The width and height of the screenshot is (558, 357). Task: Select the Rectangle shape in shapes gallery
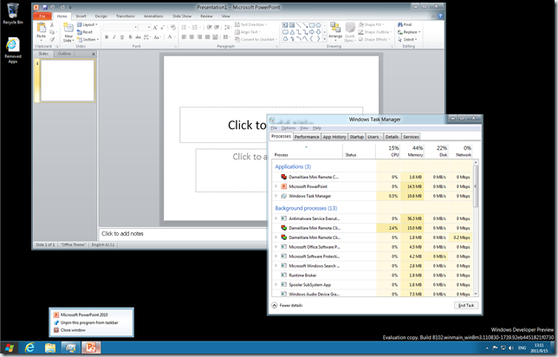point(312,25)
